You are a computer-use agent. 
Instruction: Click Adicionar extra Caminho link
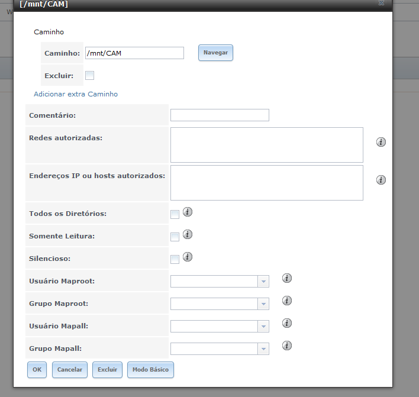pyautogui.click(x=76, y=94)
